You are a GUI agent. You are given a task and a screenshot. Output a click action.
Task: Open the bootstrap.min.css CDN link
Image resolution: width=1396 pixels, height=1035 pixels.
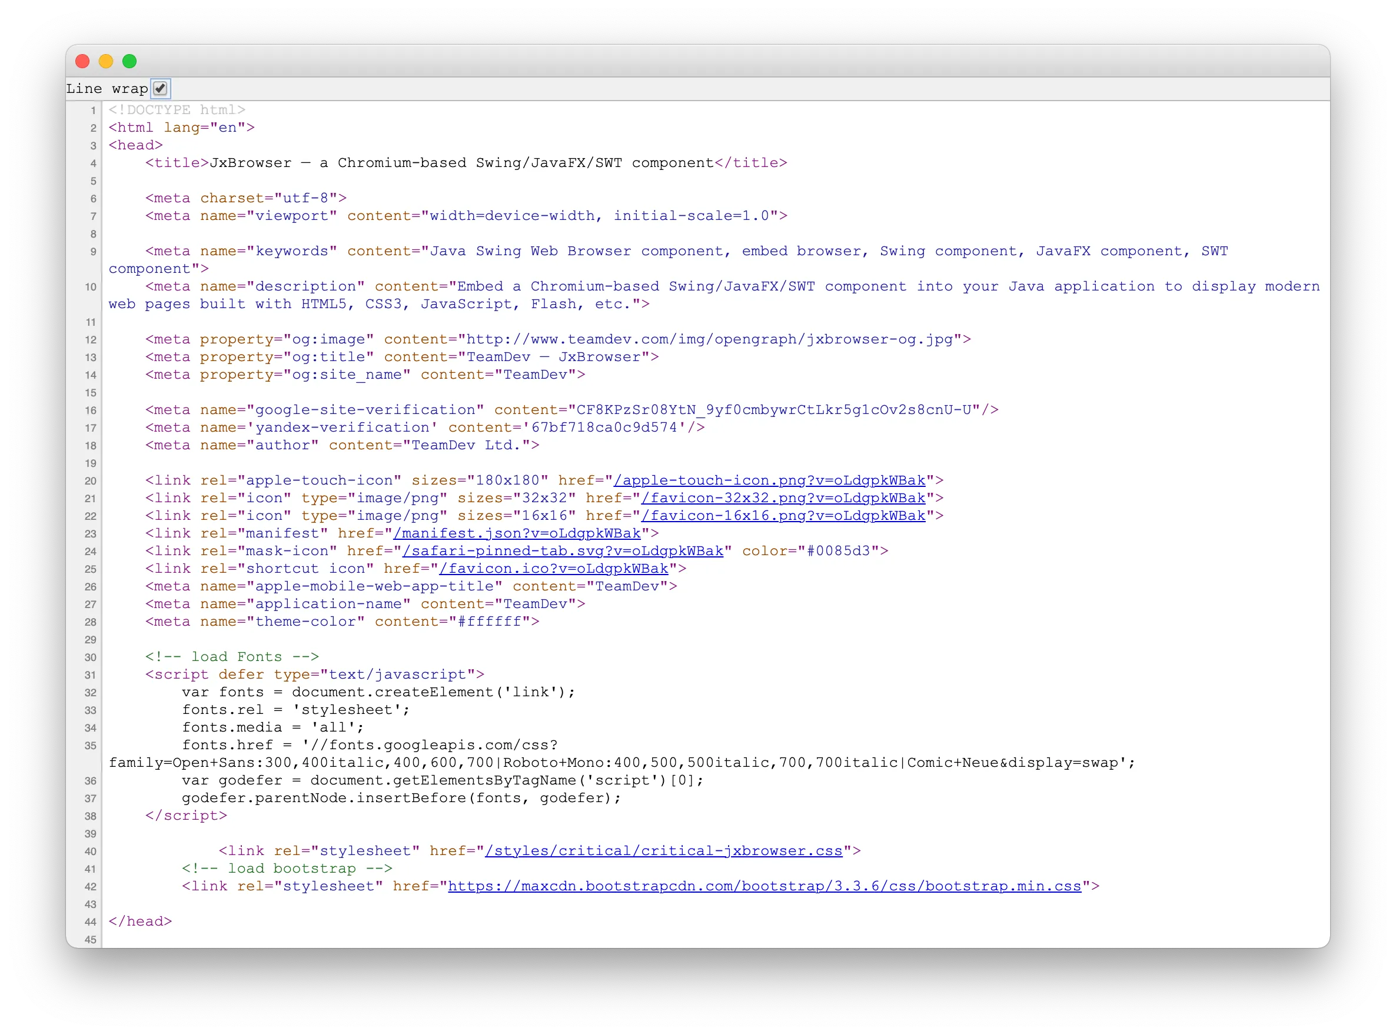tap(765, 886)
